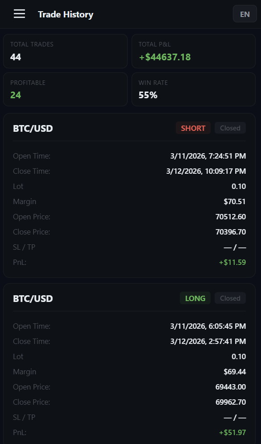Click the SL / TP row of the SHORT trade
The width and height of the screenshot is (261, 444).
coord(129,247)
